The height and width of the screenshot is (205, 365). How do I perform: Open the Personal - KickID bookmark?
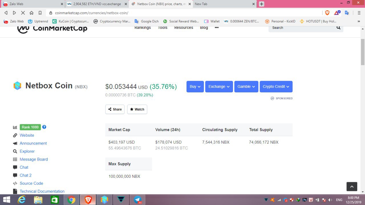point(280,21)
